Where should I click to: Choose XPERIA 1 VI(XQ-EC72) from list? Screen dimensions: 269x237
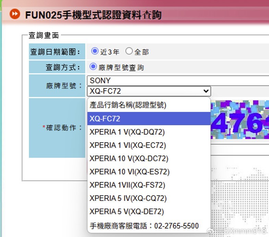149,145
